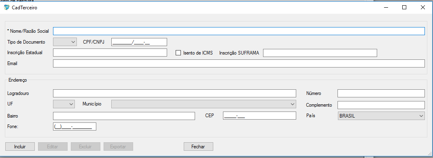Click the CEP masked input field
The width and height of the screenshot is (433, 158).
tap(259, 116)
